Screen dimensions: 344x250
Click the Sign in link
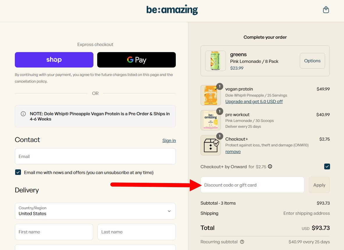169,141
